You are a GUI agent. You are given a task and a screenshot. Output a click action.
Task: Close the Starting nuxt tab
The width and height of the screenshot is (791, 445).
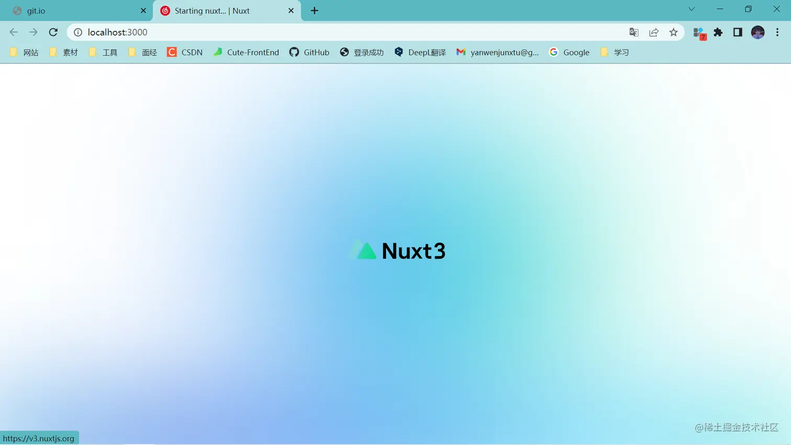pos(291,10)
